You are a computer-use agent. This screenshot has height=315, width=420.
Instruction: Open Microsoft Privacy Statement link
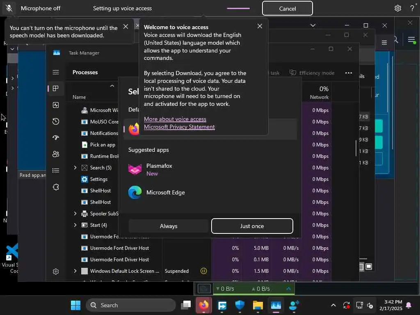(179, 127)
